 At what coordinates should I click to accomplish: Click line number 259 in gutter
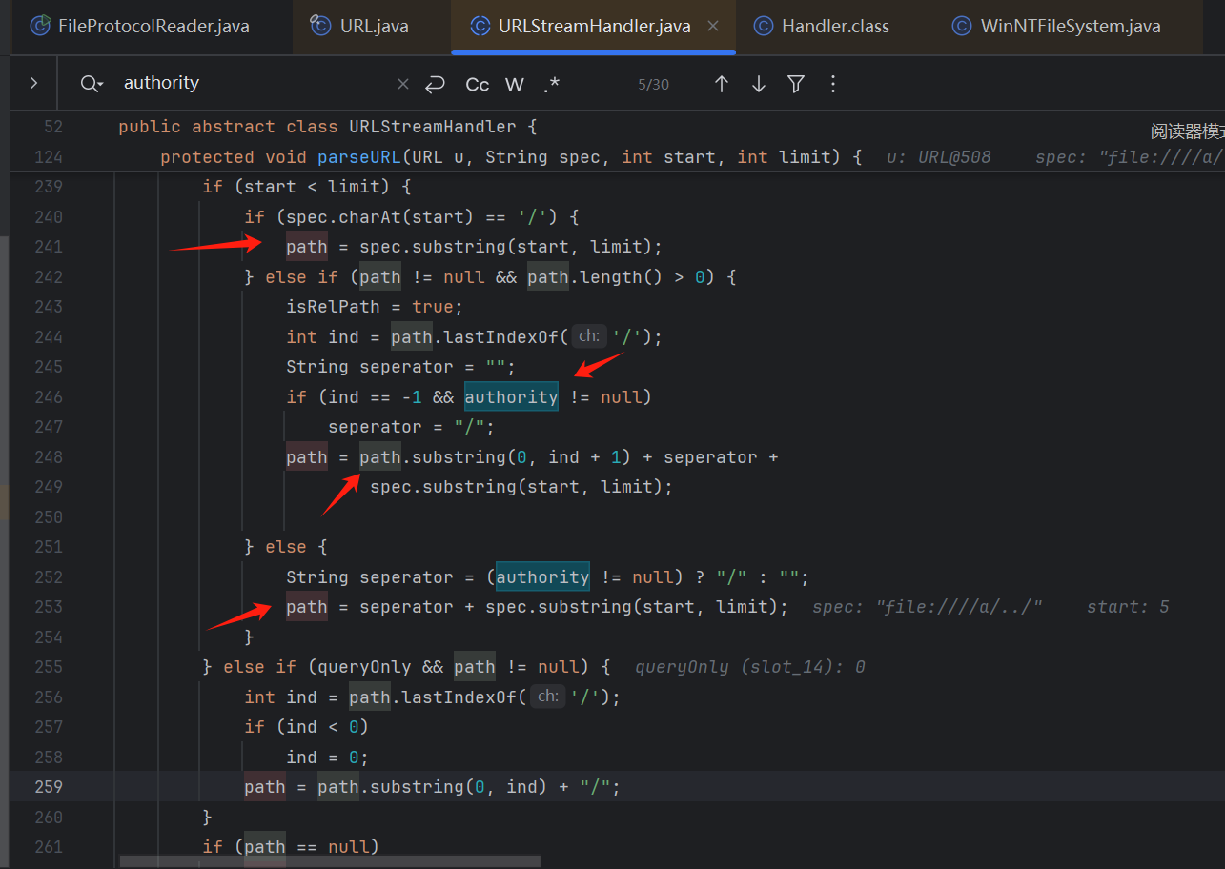[x=48, y=787]
